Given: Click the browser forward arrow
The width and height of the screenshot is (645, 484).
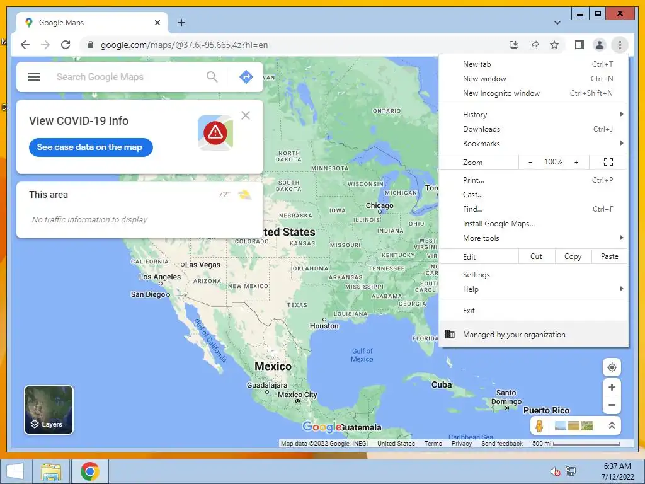Looking at the screenshot, I should pos(45,45).
